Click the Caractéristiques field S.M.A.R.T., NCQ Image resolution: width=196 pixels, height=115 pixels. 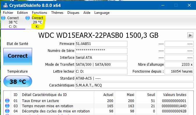[134, 85]
